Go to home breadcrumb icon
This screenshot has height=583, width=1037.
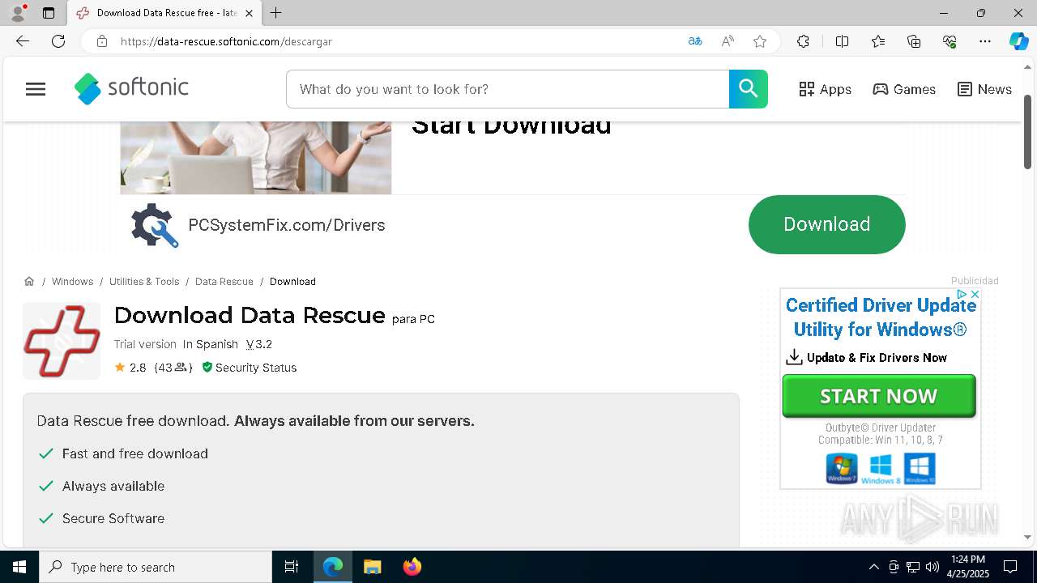tap(29, 281)
